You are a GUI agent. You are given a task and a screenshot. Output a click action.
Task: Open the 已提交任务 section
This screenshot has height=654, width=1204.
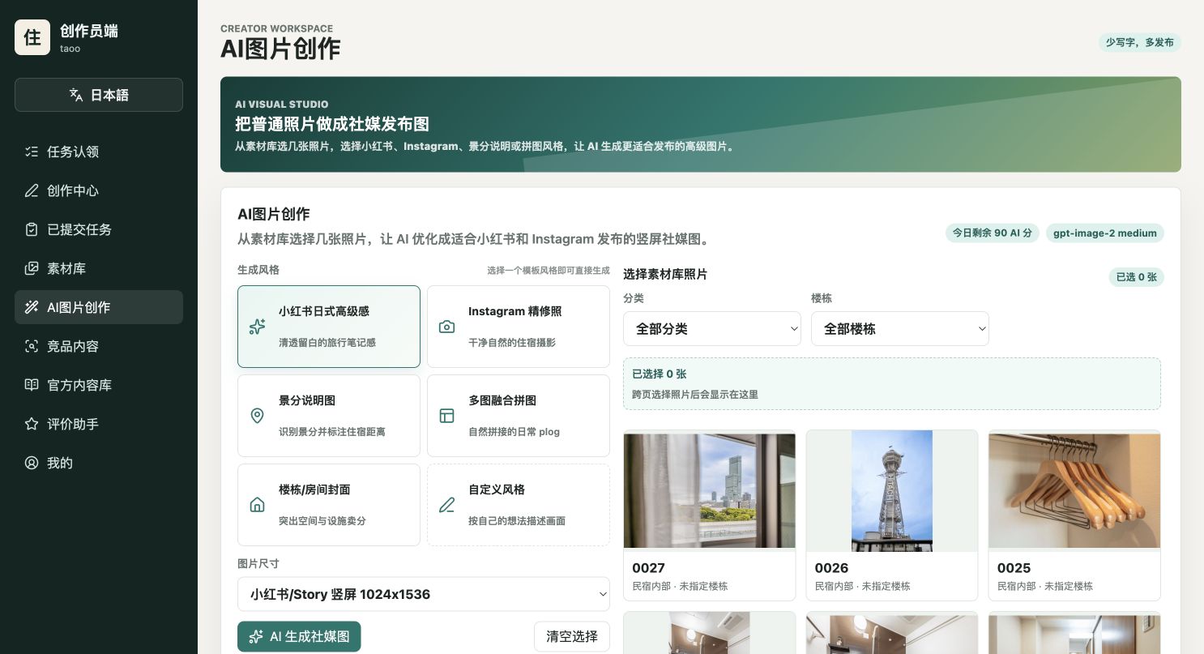99,229
